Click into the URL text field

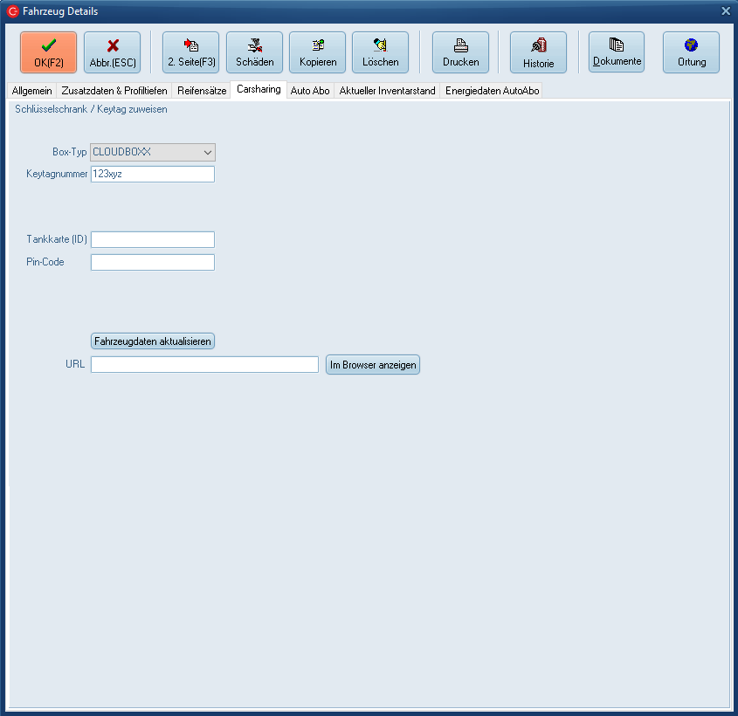[204, 365]
